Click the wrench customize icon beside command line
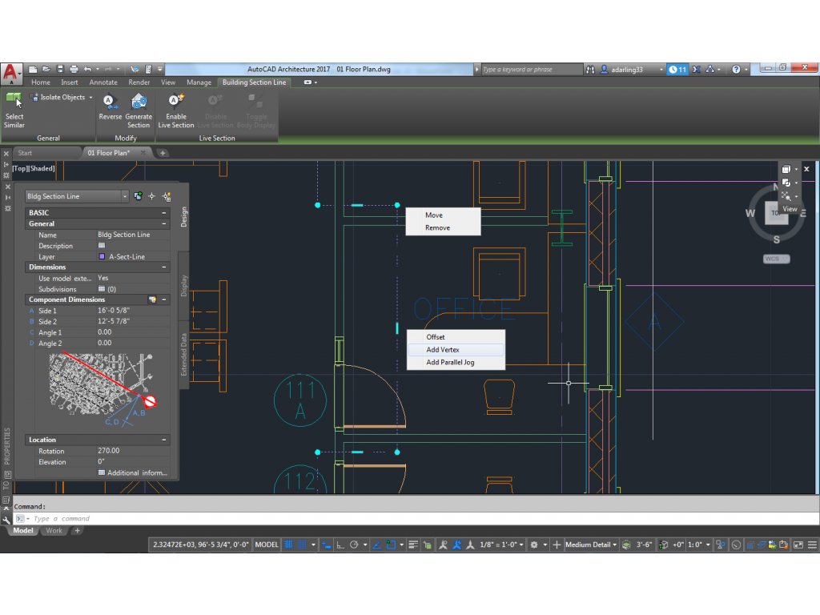This screenshot has height=615, width=820. 6,520
